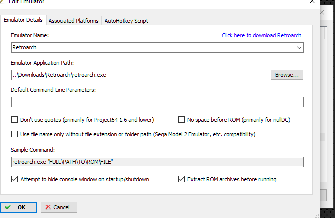Uncheck Extract ROM archives before running

click(181, 179)
